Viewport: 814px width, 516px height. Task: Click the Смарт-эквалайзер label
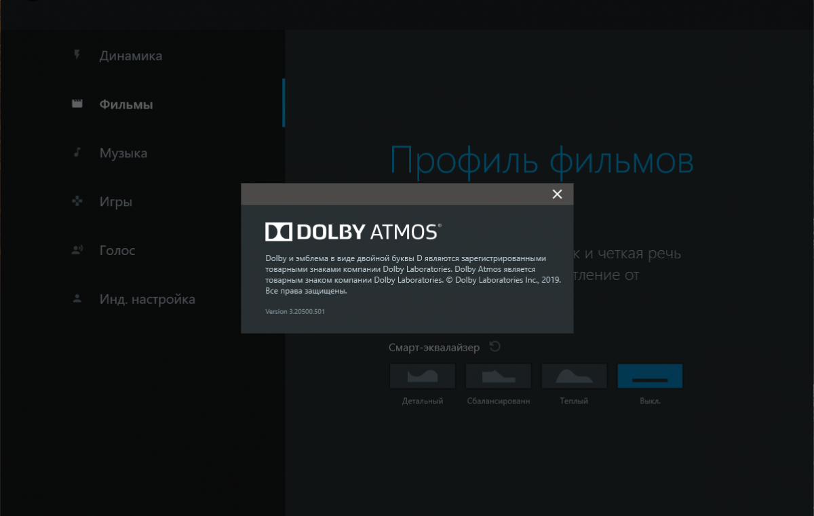point(434,348)
